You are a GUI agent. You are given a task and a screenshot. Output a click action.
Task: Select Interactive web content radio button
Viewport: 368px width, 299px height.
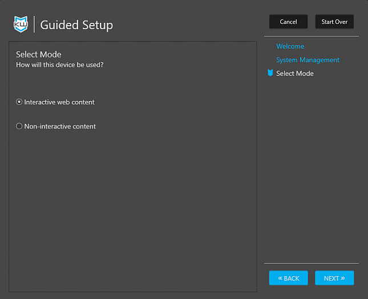[x=19, y=102]
